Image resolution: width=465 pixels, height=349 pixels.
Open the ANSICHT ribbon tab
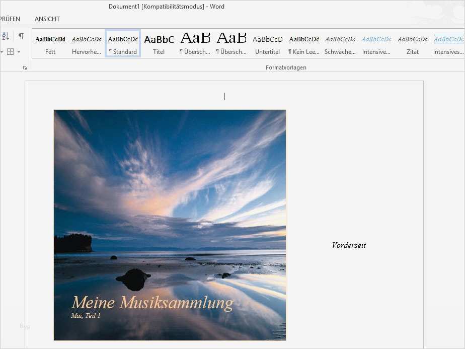pos(47,19)
